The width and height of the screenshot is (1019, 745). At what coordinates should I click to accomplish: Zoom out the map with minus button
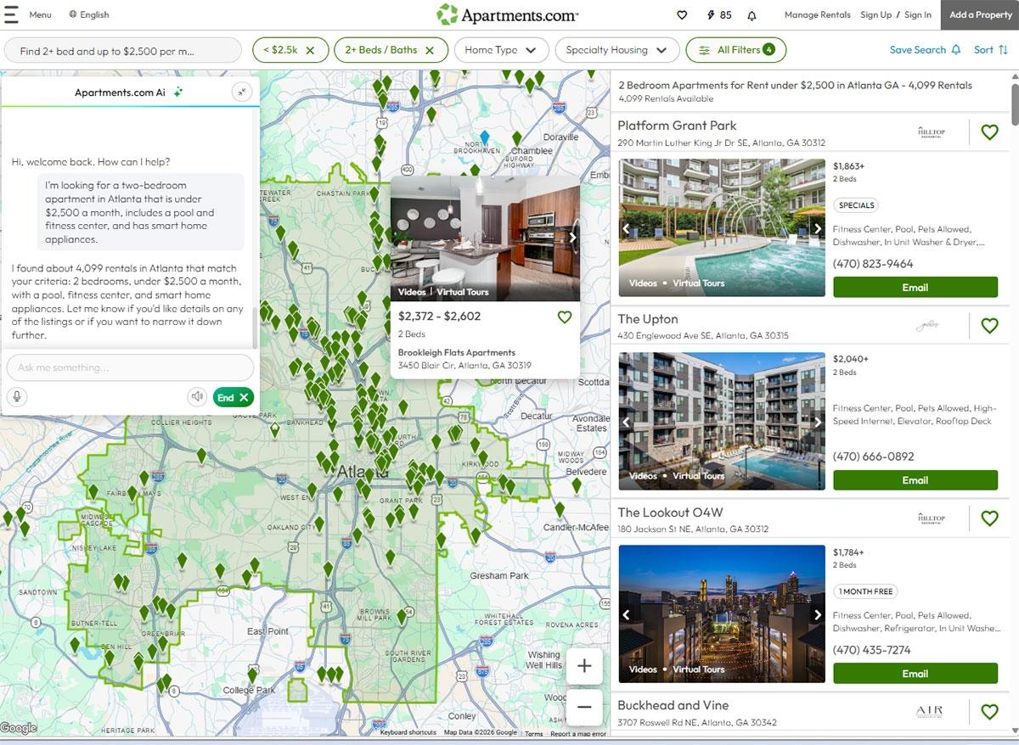(x=584, y=706)
